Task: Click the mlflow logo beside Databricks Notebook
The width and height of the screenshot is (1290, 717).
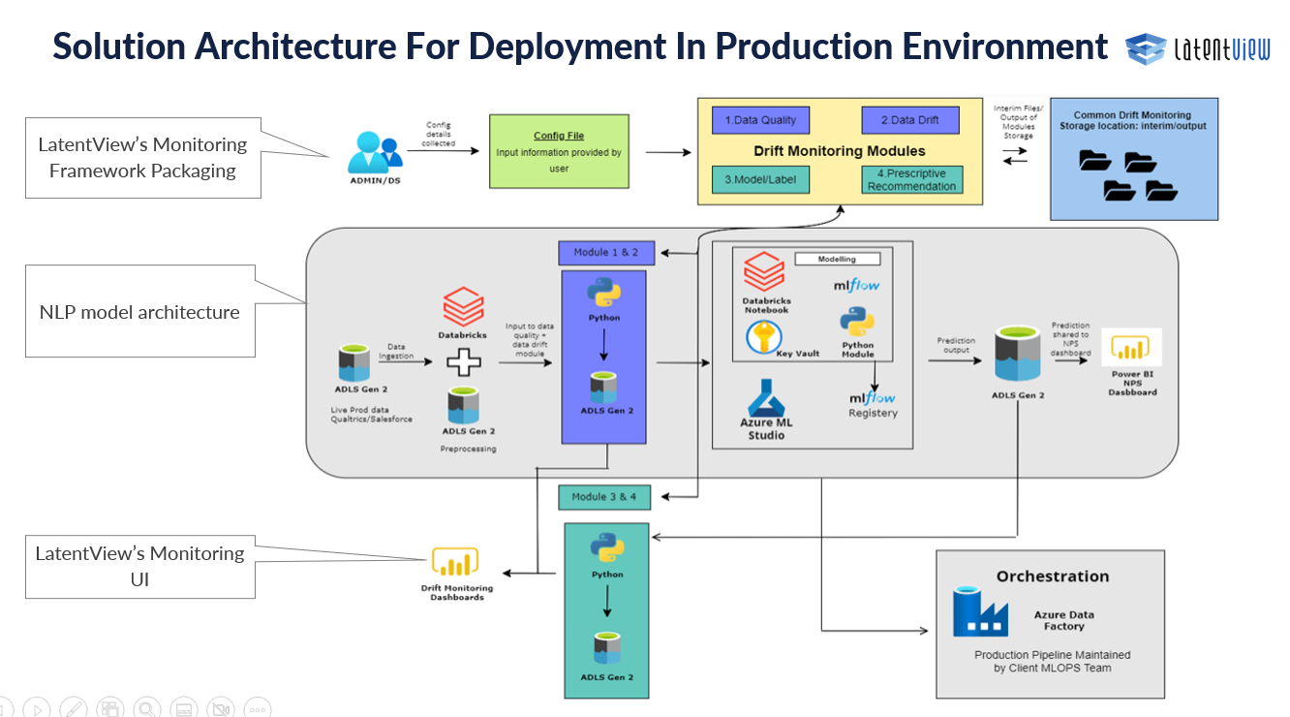Action: 857,286
